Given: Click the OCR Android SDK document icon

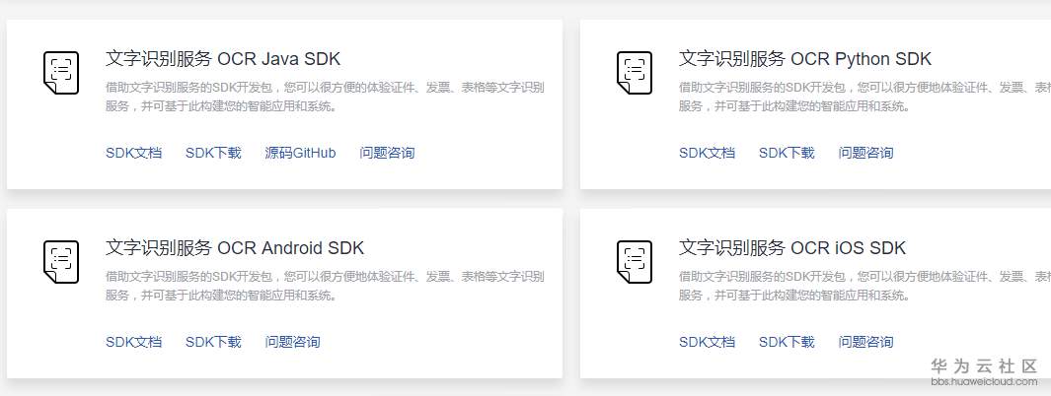Looking at the screenshot, I should (x=61, y=262).
